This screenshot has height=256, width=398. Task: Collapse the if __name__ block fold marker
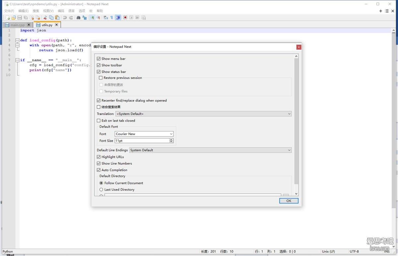(17, 60)
